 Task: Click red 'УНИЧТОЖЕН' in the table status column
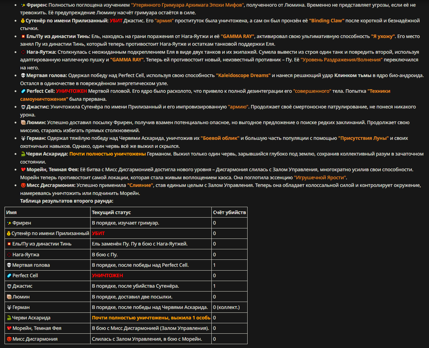107,275
